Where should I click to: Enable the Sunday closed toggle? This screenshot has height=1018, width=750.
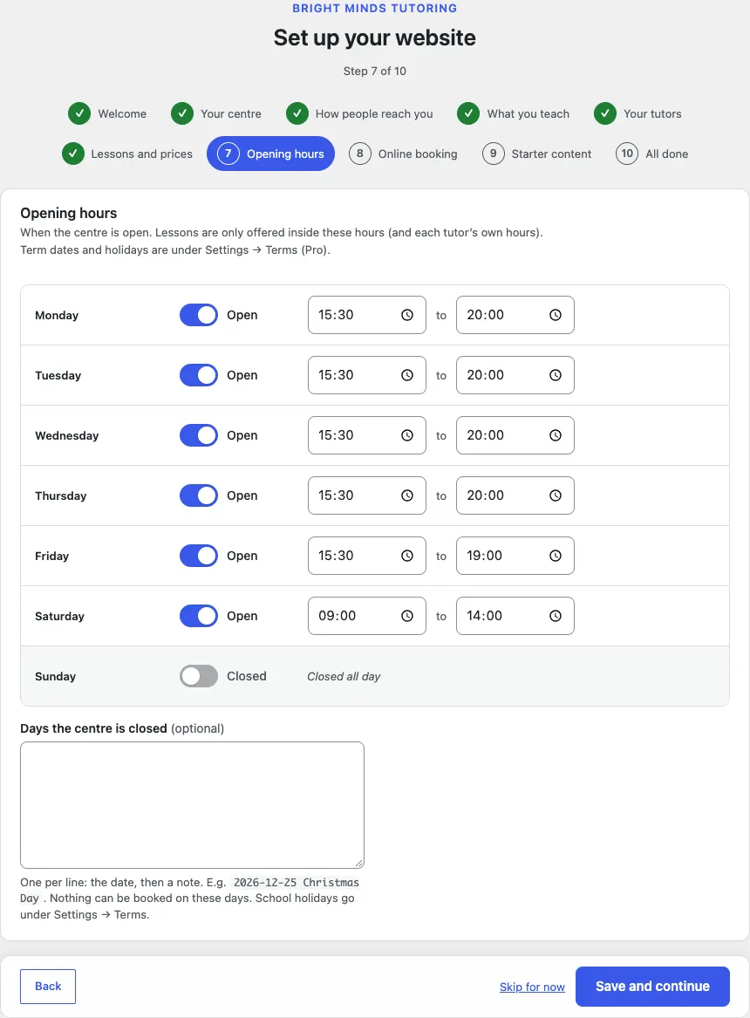click(199, 676)
